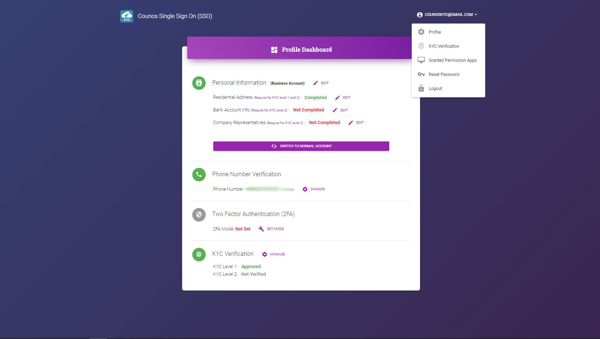Click the Profile Dashboard grid icon
Image resolution: width=600 pixels, height=339 pixels.
point(274,50)
